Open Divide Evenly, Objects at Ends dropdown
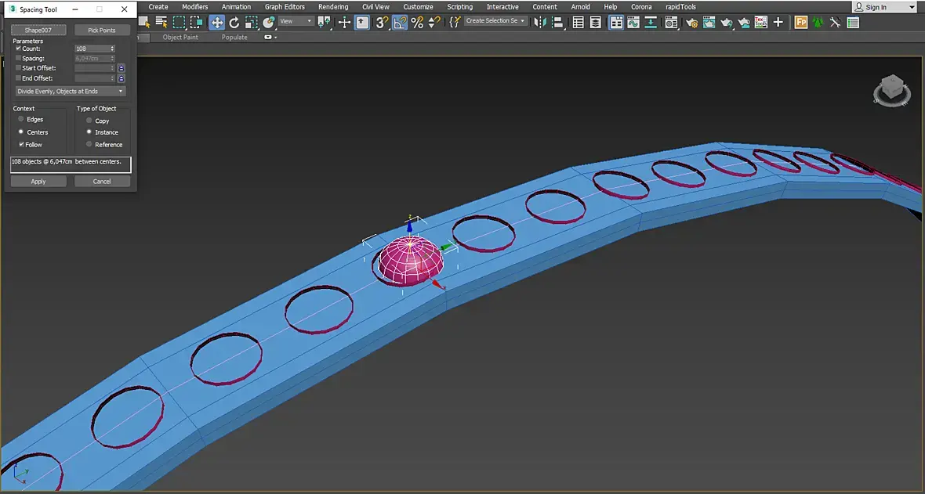Viewport: 925px width, 494px height. click(71, 92)
